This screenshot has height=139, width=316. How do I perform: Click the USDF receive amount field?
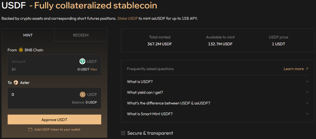pos(43,94)
